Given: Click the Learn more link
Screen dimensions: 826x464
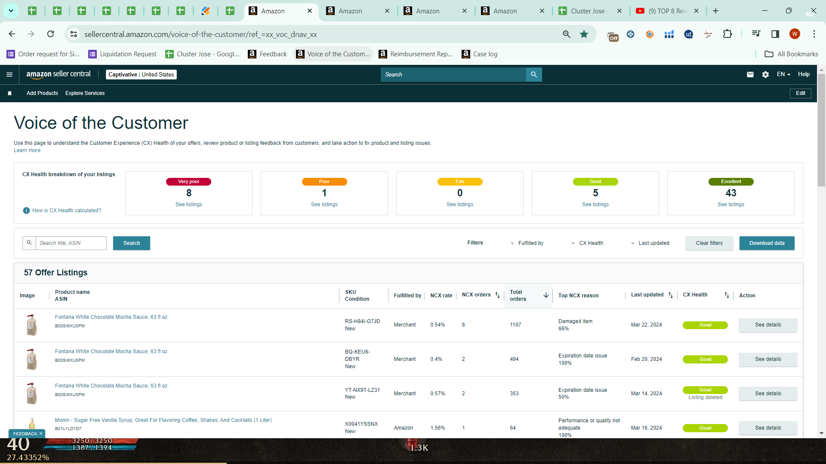Looking at the screenshot, I should coord(27,150).
